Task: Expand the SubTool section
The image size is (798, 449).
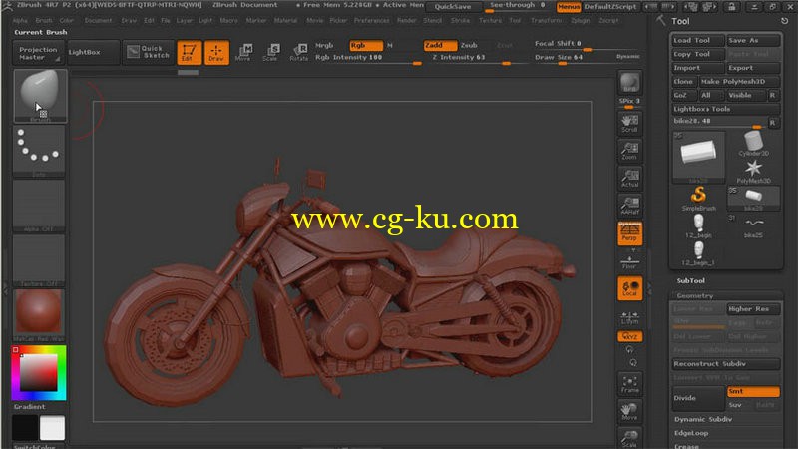Action: [690, 281]
